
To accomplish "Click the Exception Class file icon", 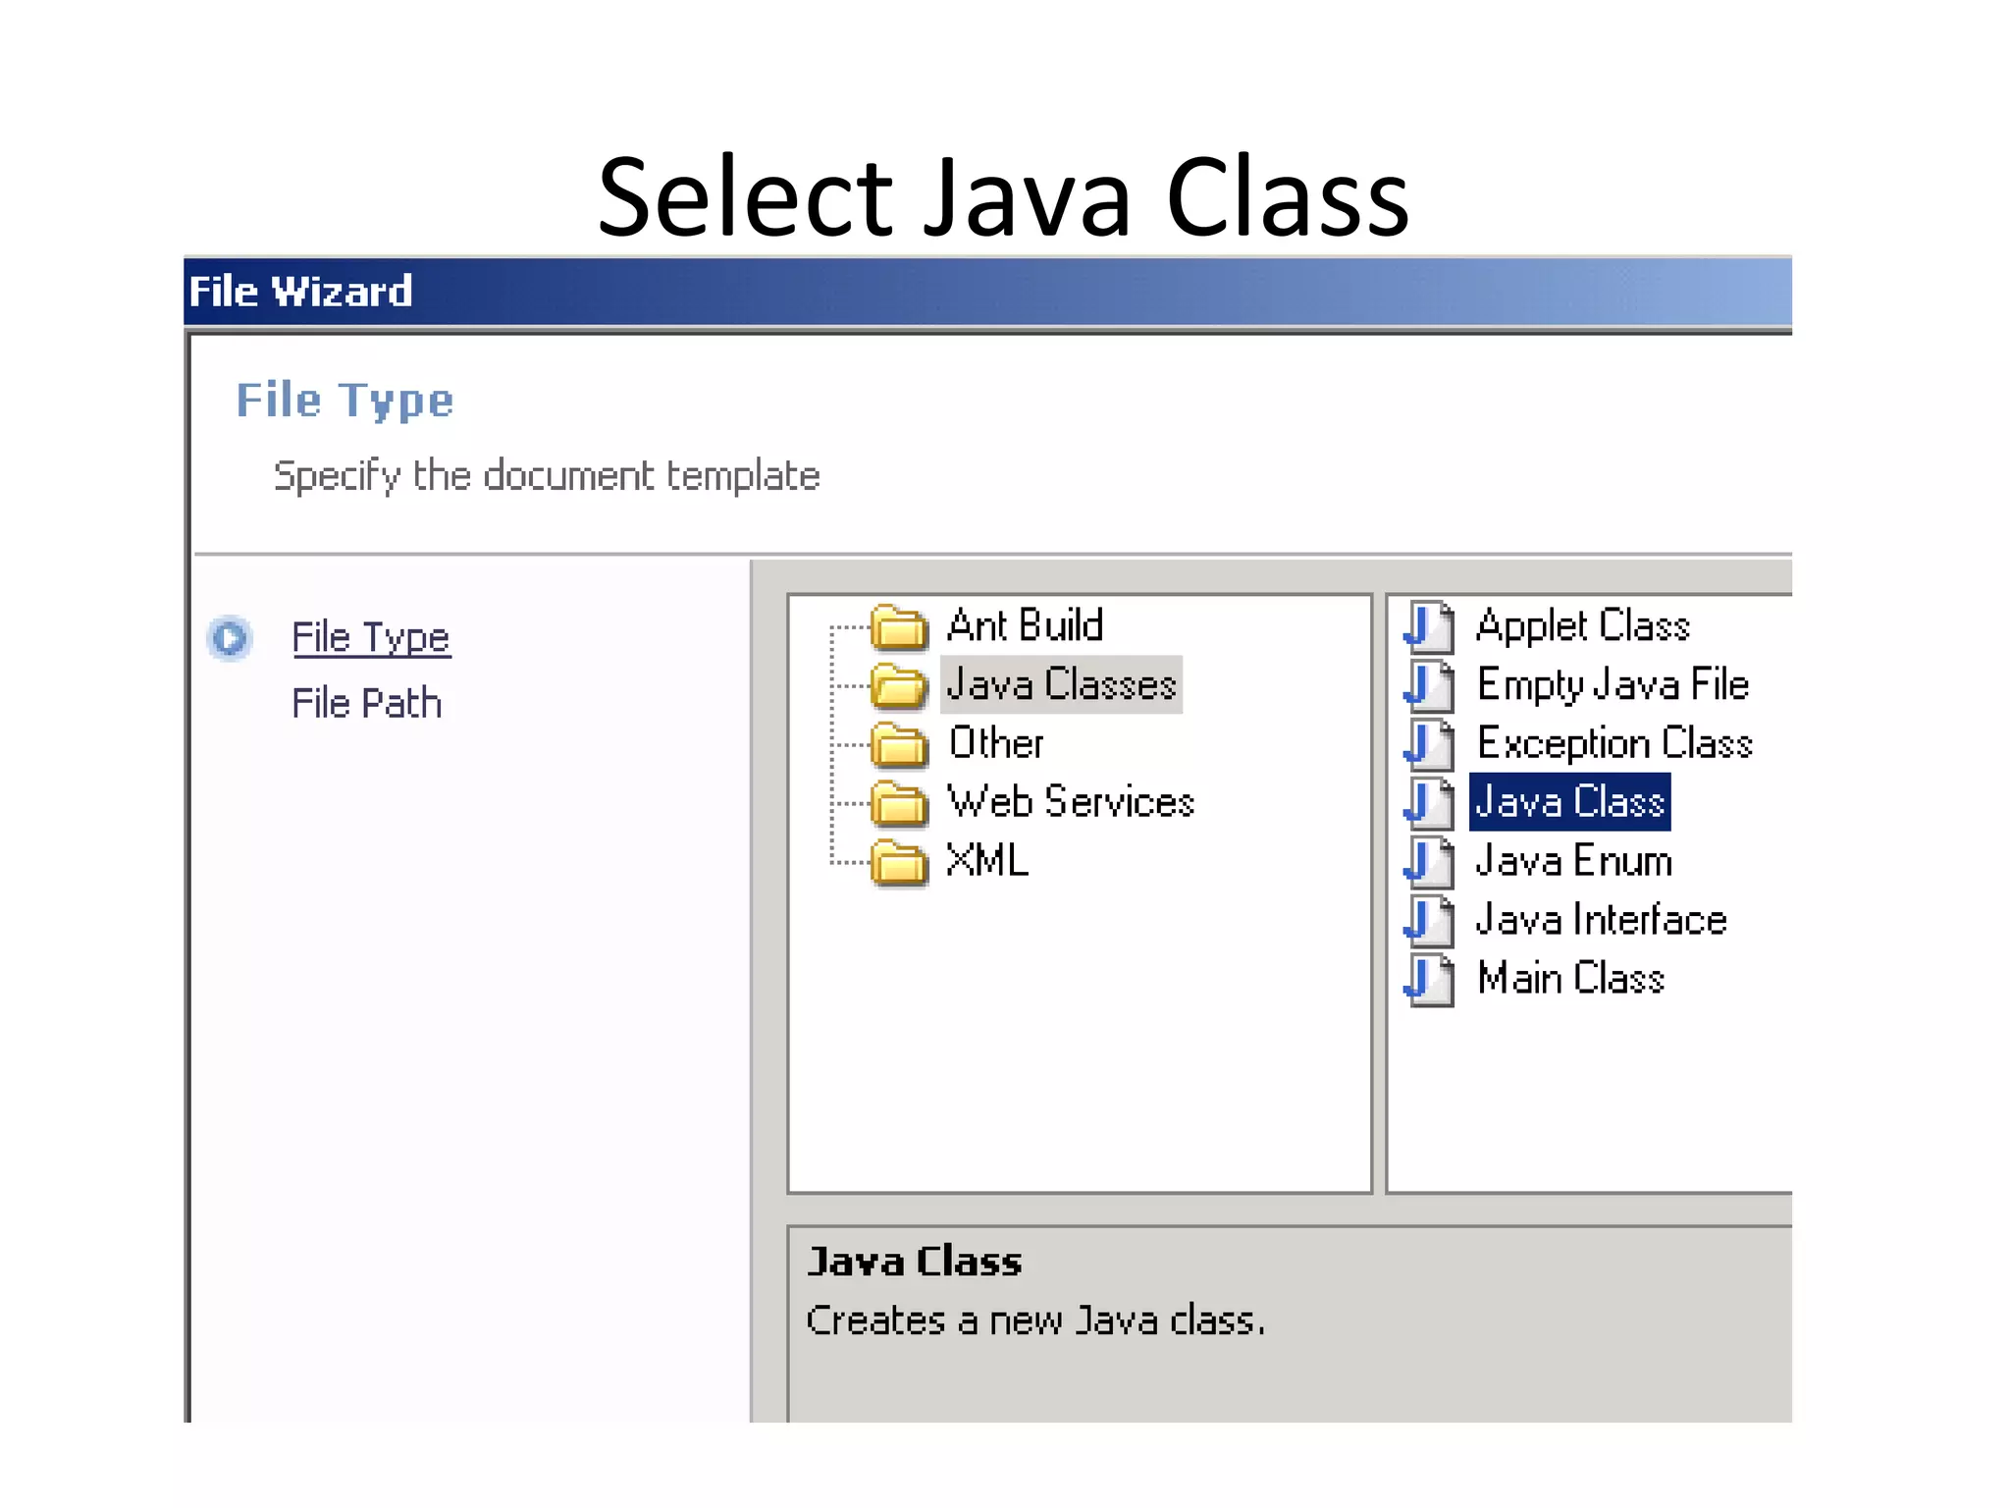I will click(1429, 745).
